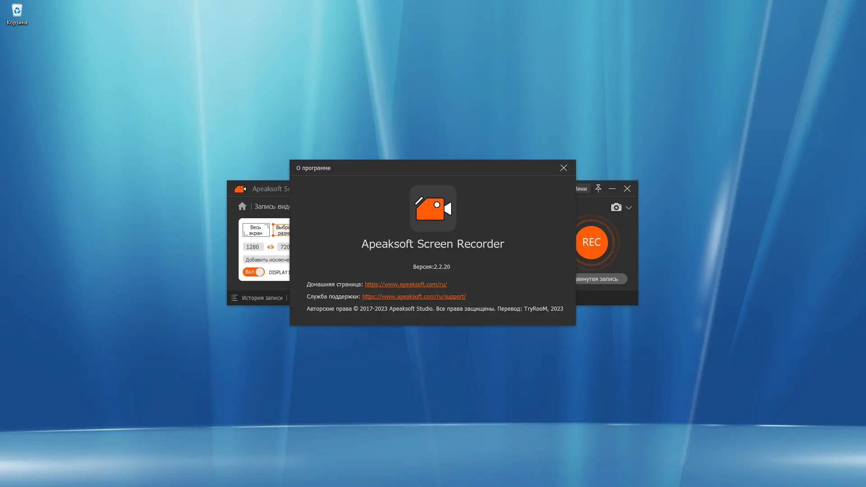Click the 1280 width input field

click(x=253, y=247)
